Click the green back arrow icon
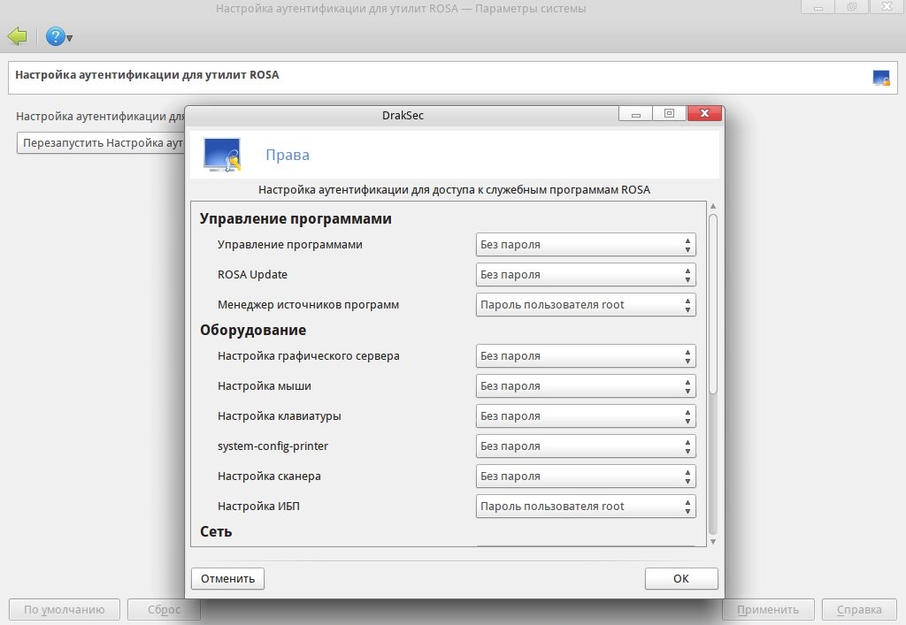The height and width of the screenshot is (625, 906). click(x=18, y=36)
